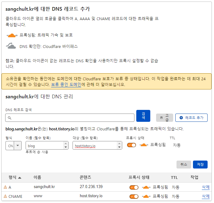Select the www name cell
214x203 pixels.
pyautogui.click(x=38, y=196)
